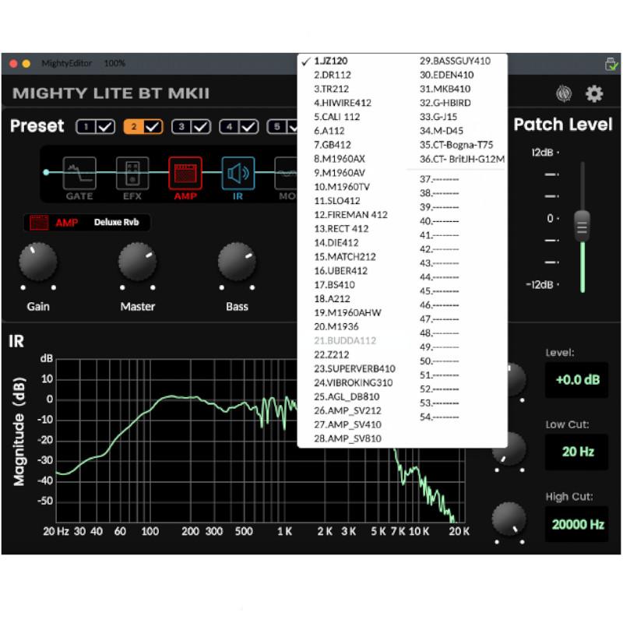Viewport: 623px width, 623px height.
Task: Select 36.CT- BritJH-G12M cabinet entry
Action: point(462,159)
